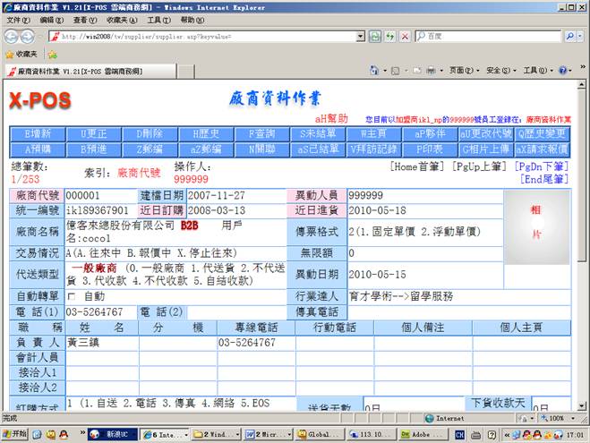The width and height of the screenshot is (590, 443).
Task: Click the Refresh page icon
Action: pos(389,37)
